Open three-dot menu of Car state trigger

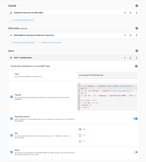tap(137, 13)
